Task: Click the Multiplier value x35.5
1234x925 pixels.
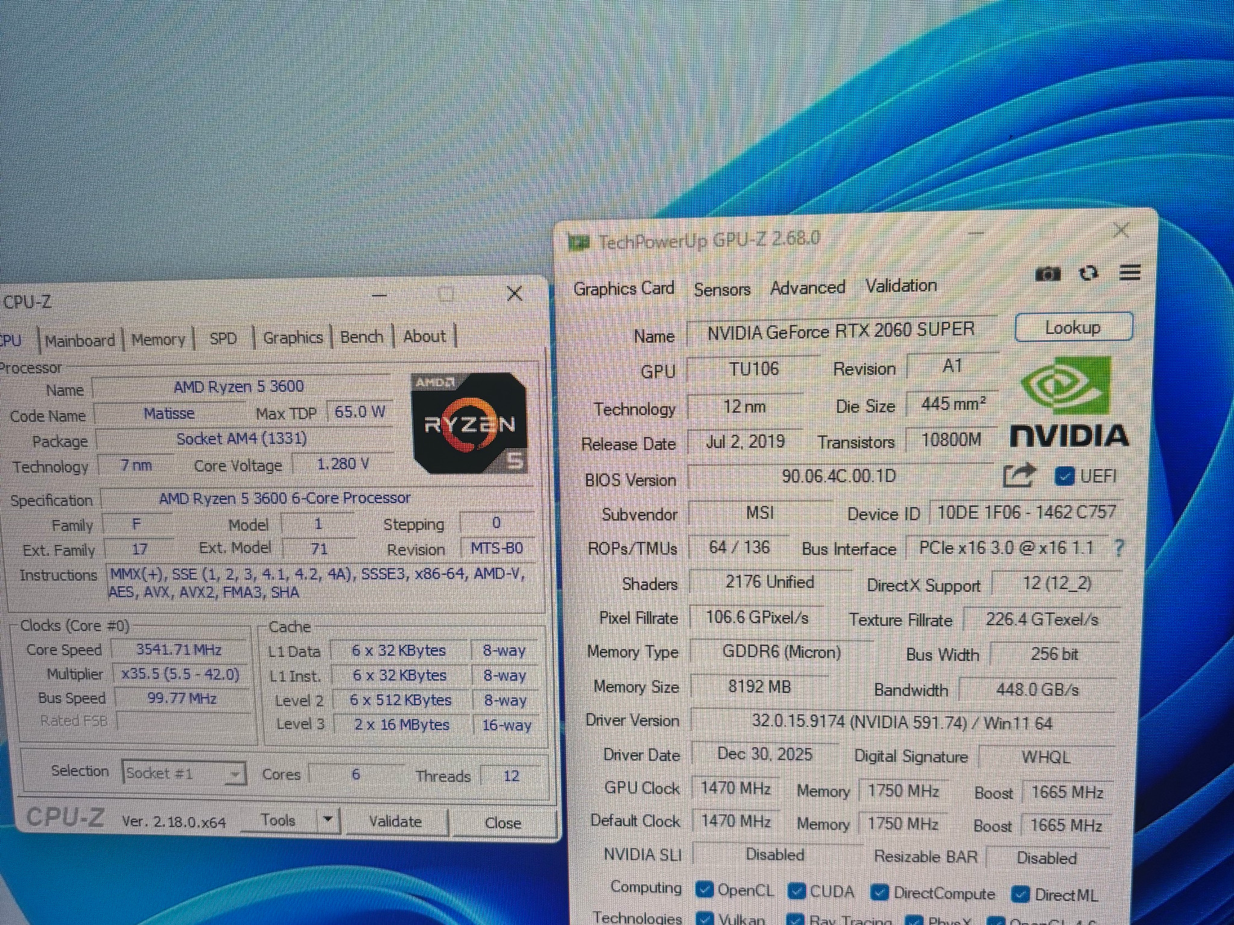Action: coord(181,674)
